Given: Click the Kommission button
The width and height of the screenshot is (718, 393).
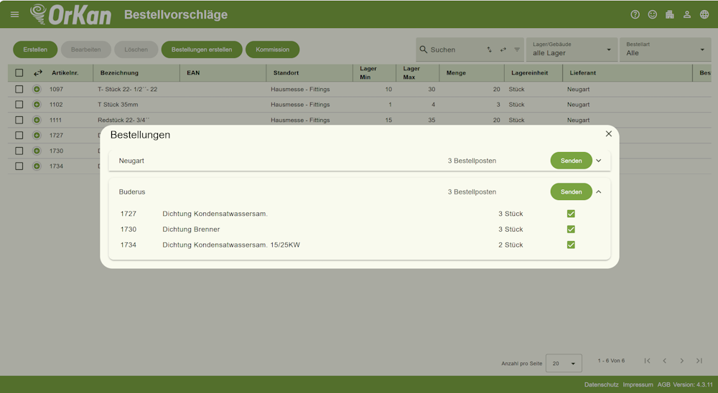Looking at the screenshot, I should tap(272, 49).
